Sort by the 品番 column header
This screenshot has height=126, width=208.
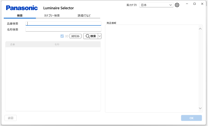click(x=13, y=44)
